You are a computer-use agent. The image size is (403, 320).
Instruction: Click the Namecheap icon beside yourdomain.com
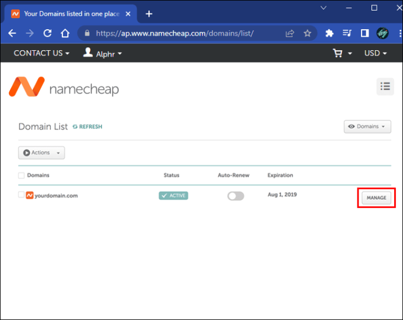point(30,196)
